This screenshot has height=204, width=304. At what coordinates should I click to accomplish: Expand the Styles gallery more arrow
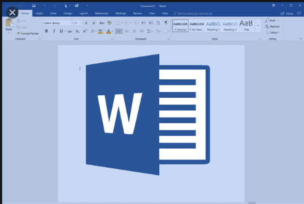pyautogui.click(x=258, y=25)
